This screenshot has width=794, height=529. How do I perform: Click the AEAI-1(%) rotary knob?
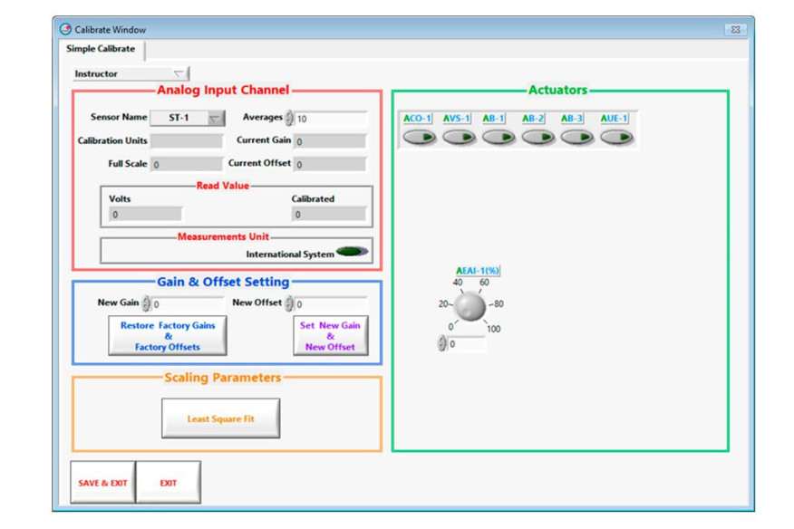[470, 307]
